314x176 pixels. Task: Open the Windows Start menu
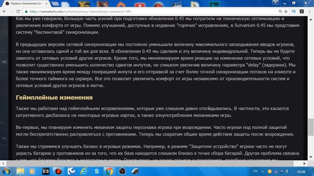6,171
